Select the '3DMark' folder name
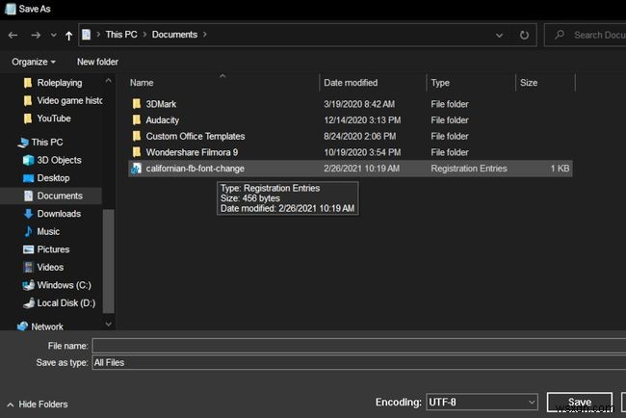The image size is (626, 418). [161, 104]
